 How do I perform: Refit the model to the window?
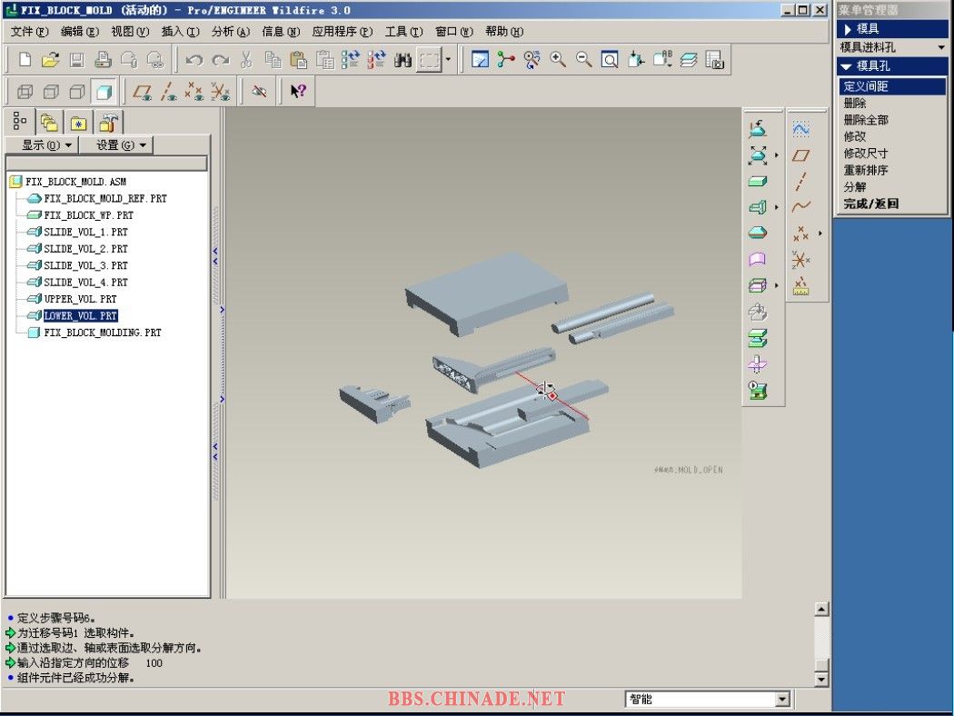[610, 60]
